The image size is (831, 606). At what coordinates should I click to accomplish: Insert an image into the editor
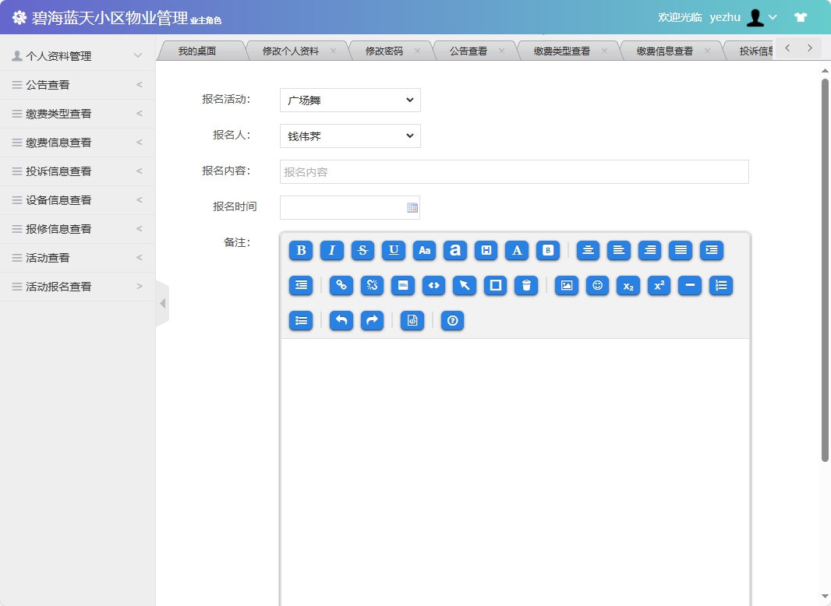click(566, 286)
